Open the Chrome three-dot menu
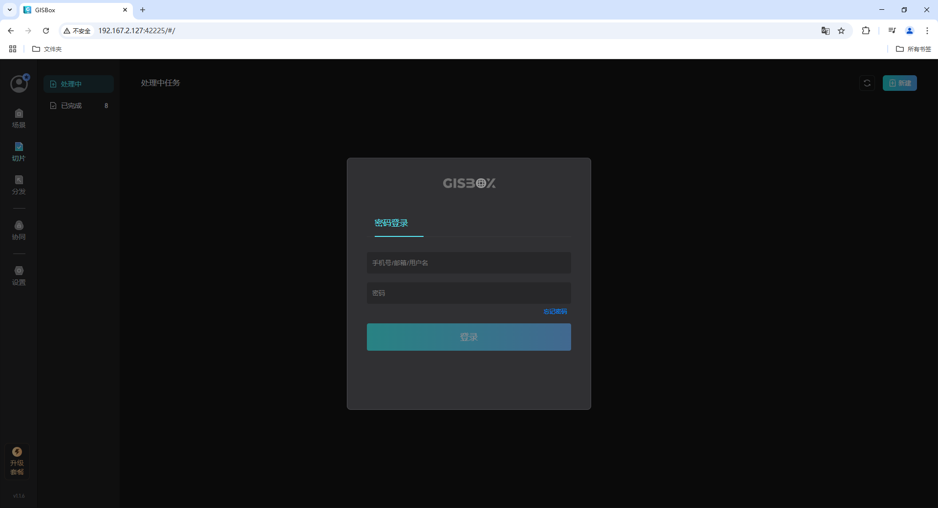 pos(927,31)
